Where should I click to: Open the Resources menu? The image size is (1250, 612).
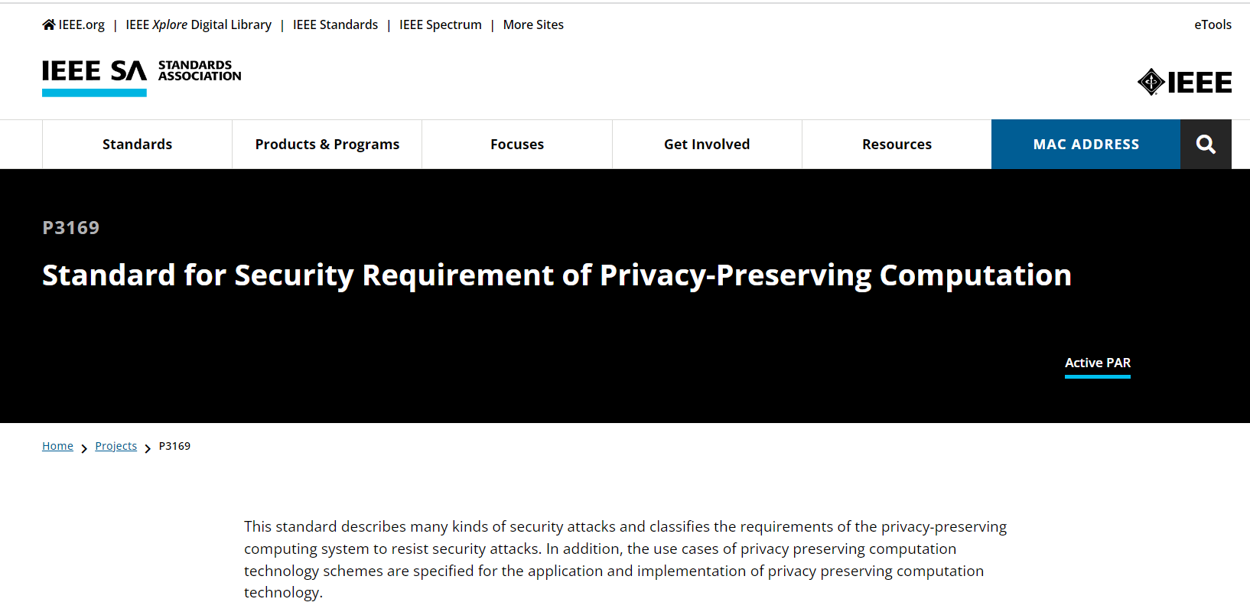897,144
